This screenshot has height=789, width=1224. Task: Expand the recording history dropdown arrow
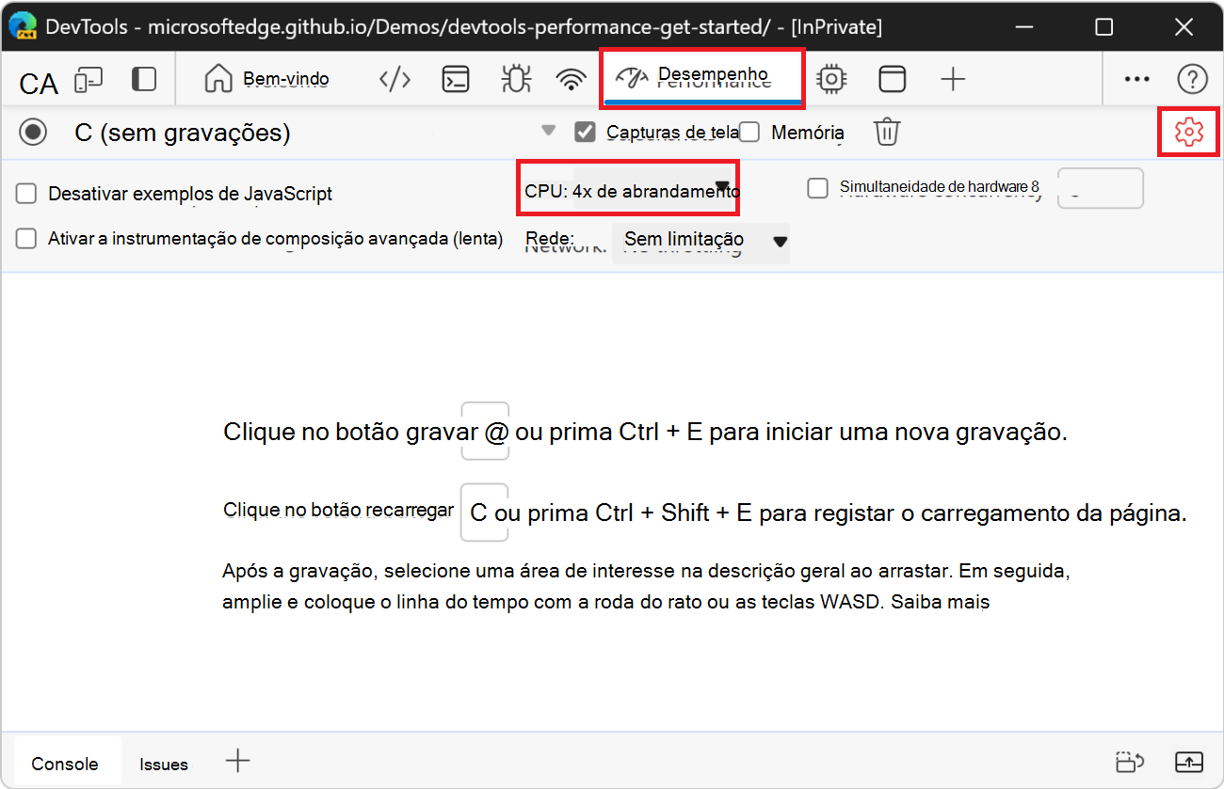pyautogui.click(x=548, y=132)
